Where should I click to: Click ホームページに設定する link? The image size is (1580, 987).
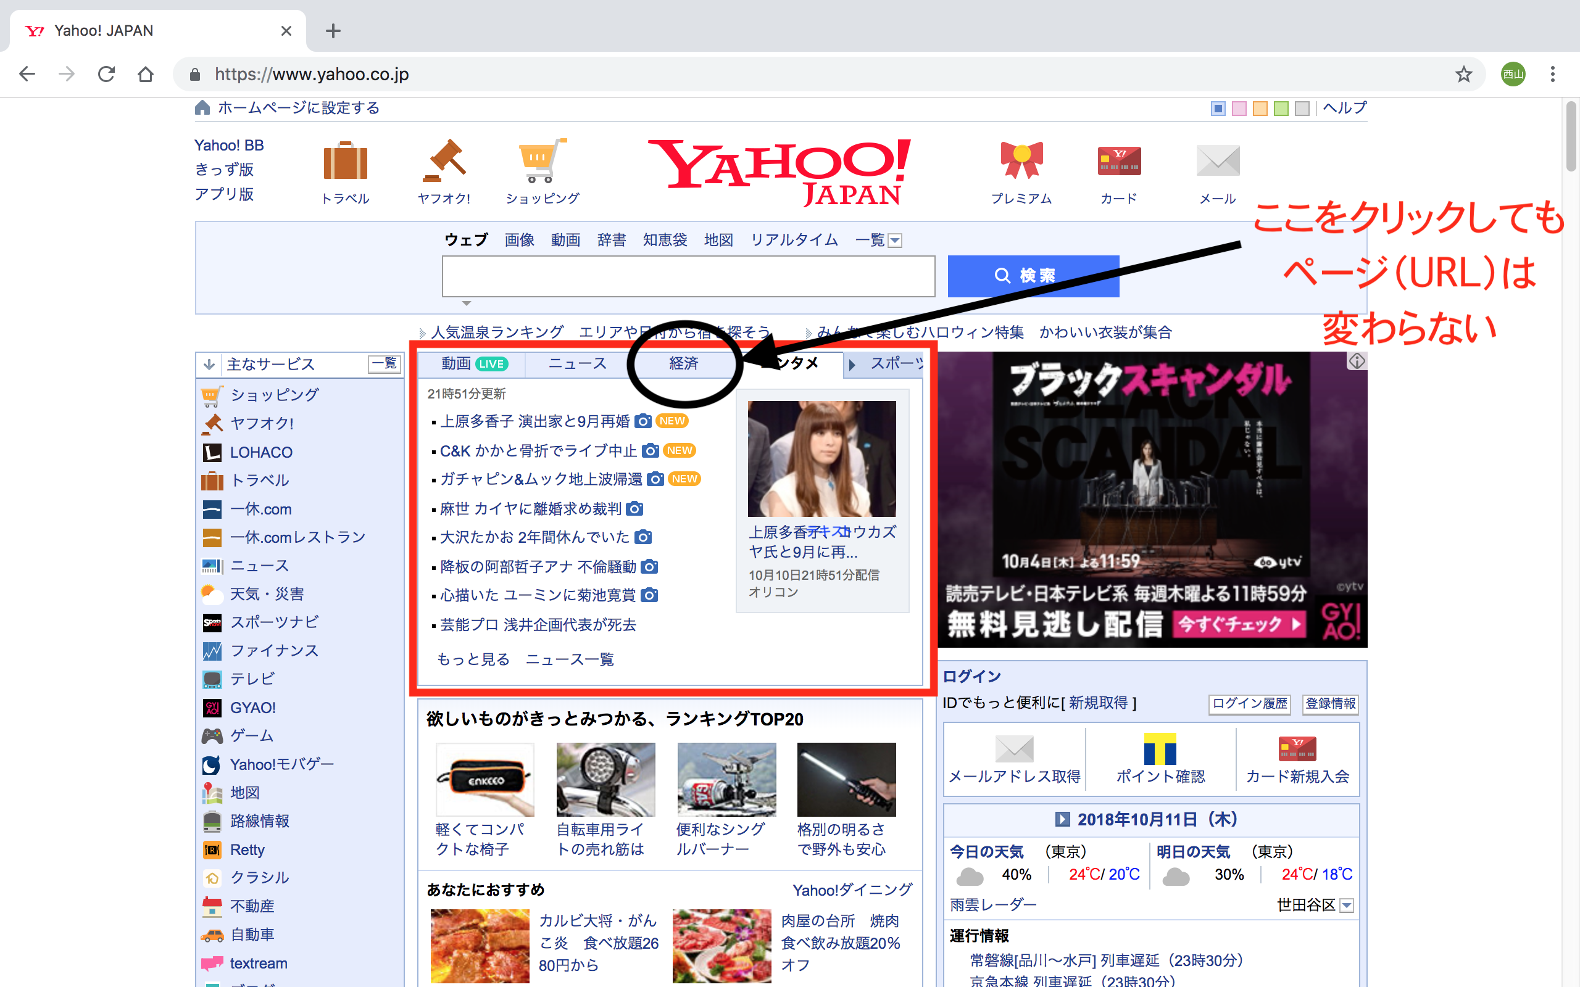point(298,108)
